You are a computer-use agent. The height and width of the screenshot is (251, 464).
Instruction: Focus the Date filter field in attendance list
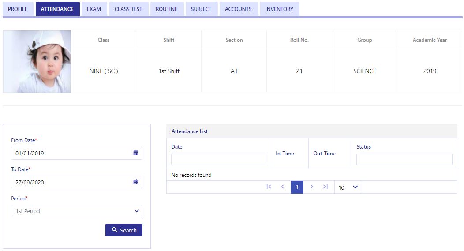click(x=219, y=159)
